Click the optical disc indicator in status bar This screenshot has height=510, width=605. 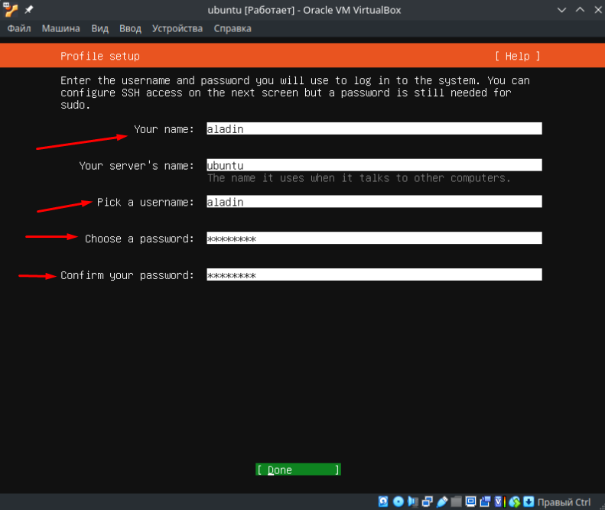click(398, 502)
